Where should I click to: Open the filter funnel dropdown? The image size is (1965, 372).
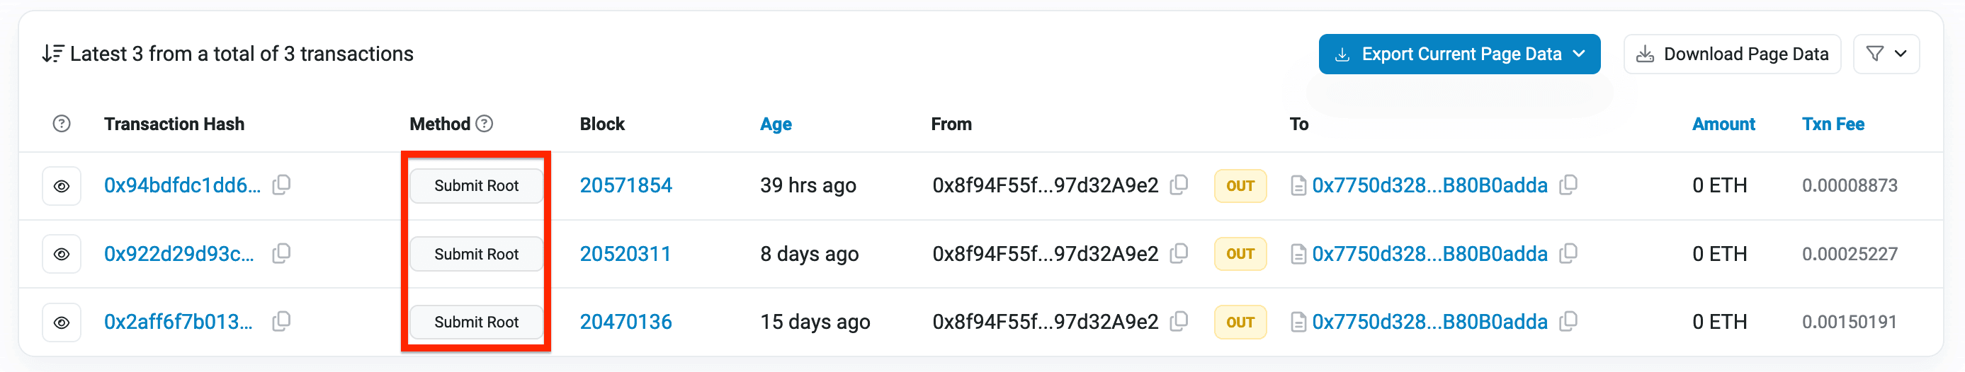point(1886,54)
